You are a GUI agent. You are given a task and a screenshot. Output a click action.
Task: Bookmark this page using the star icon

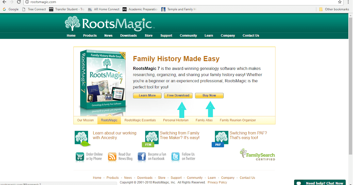pyautogui.click(x=340, y=2)
